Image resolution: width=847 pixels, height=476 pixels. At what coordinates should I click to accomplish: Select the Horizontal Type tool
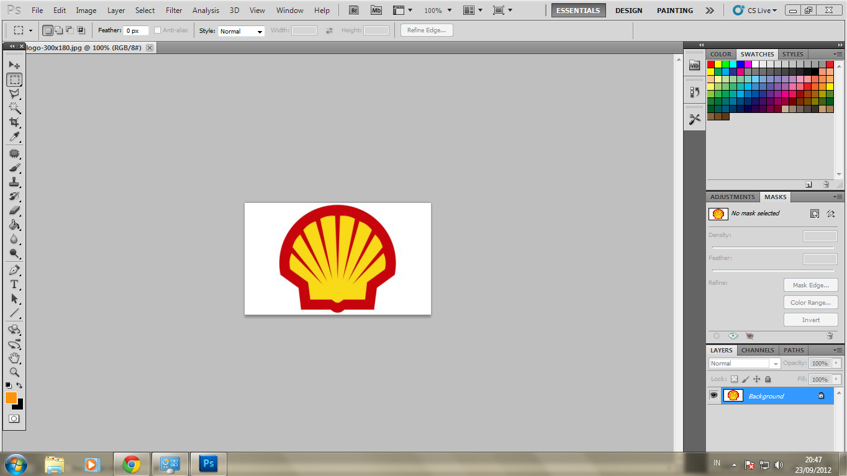14,284
